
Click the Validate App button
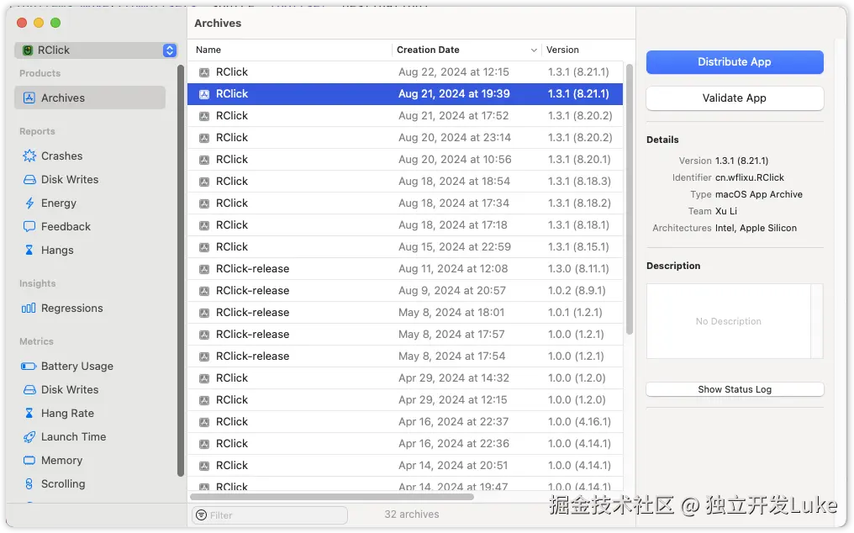(x=734, y=98)
